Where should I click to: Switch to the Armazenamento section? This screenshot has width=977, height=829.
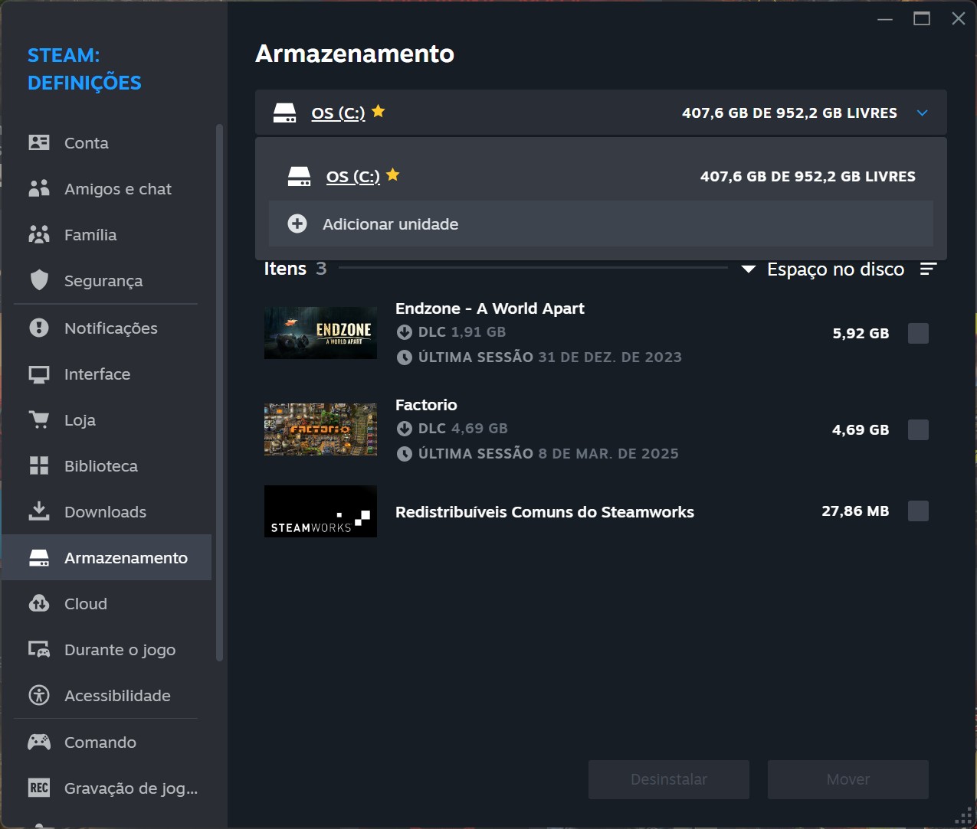pyautogui.click(x=125, y=557)
